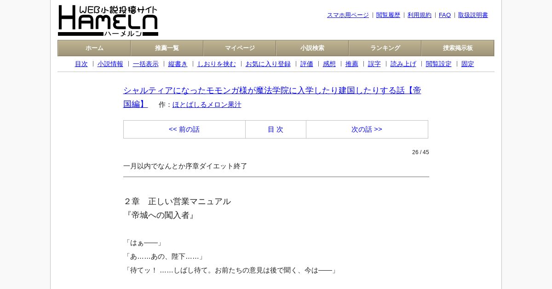Click お気に入り登録 favorite link
Image resolution: width=552 pixels, height=289 pixels.
268,64
